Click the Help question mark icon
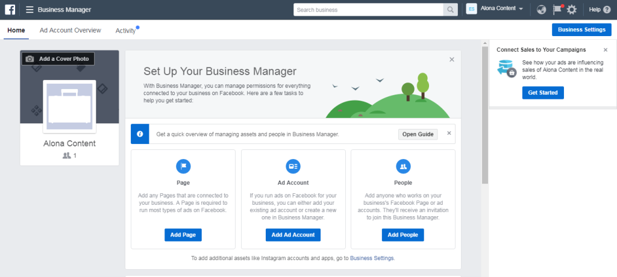Image resolution: width=617 pixels, height=277 pixels. click(x=607, y=10)
